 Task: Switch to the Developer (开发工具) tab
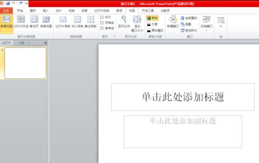pyautogui.click(x=148, y=11)
